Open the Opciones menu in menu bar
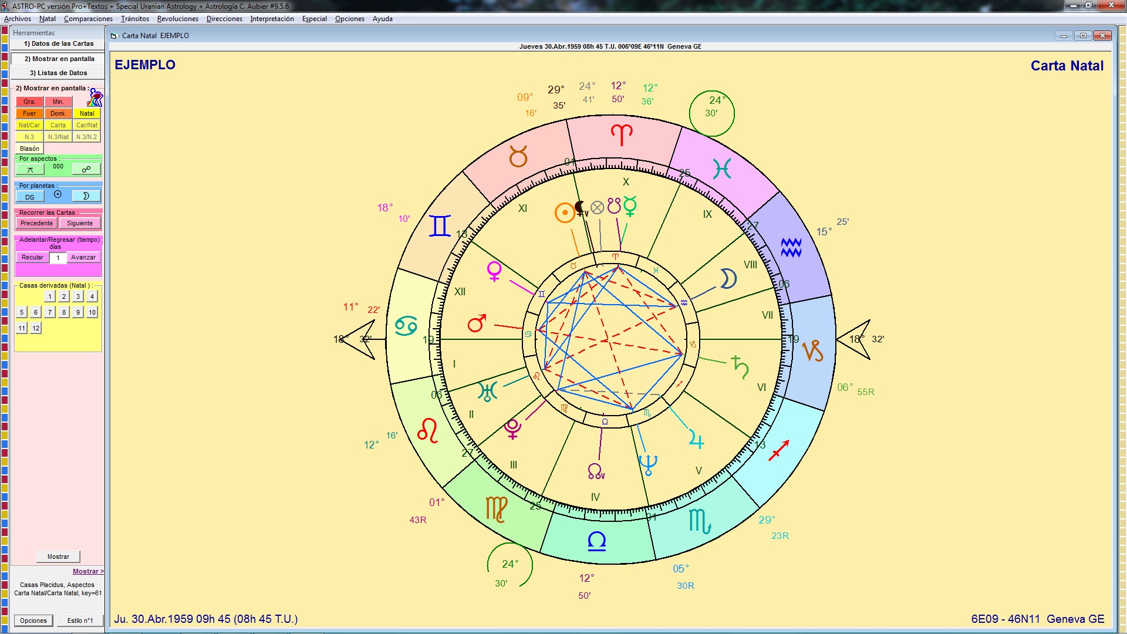1127x634 pixels. [350, 19]
